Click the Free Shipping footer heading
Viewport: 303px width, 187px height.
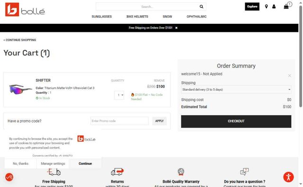(53, 182)
